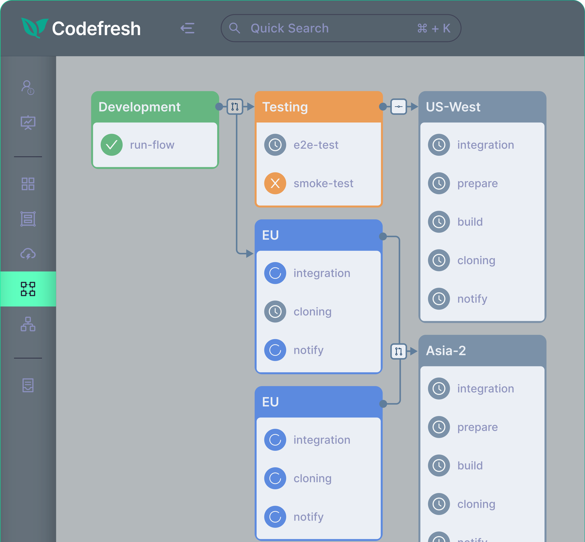Click clock icon beside US-West build
The height and width of the screenshot is (542, 585).
[x=439, y=222]
